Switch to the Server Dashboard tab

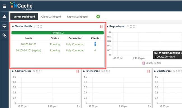24,17
